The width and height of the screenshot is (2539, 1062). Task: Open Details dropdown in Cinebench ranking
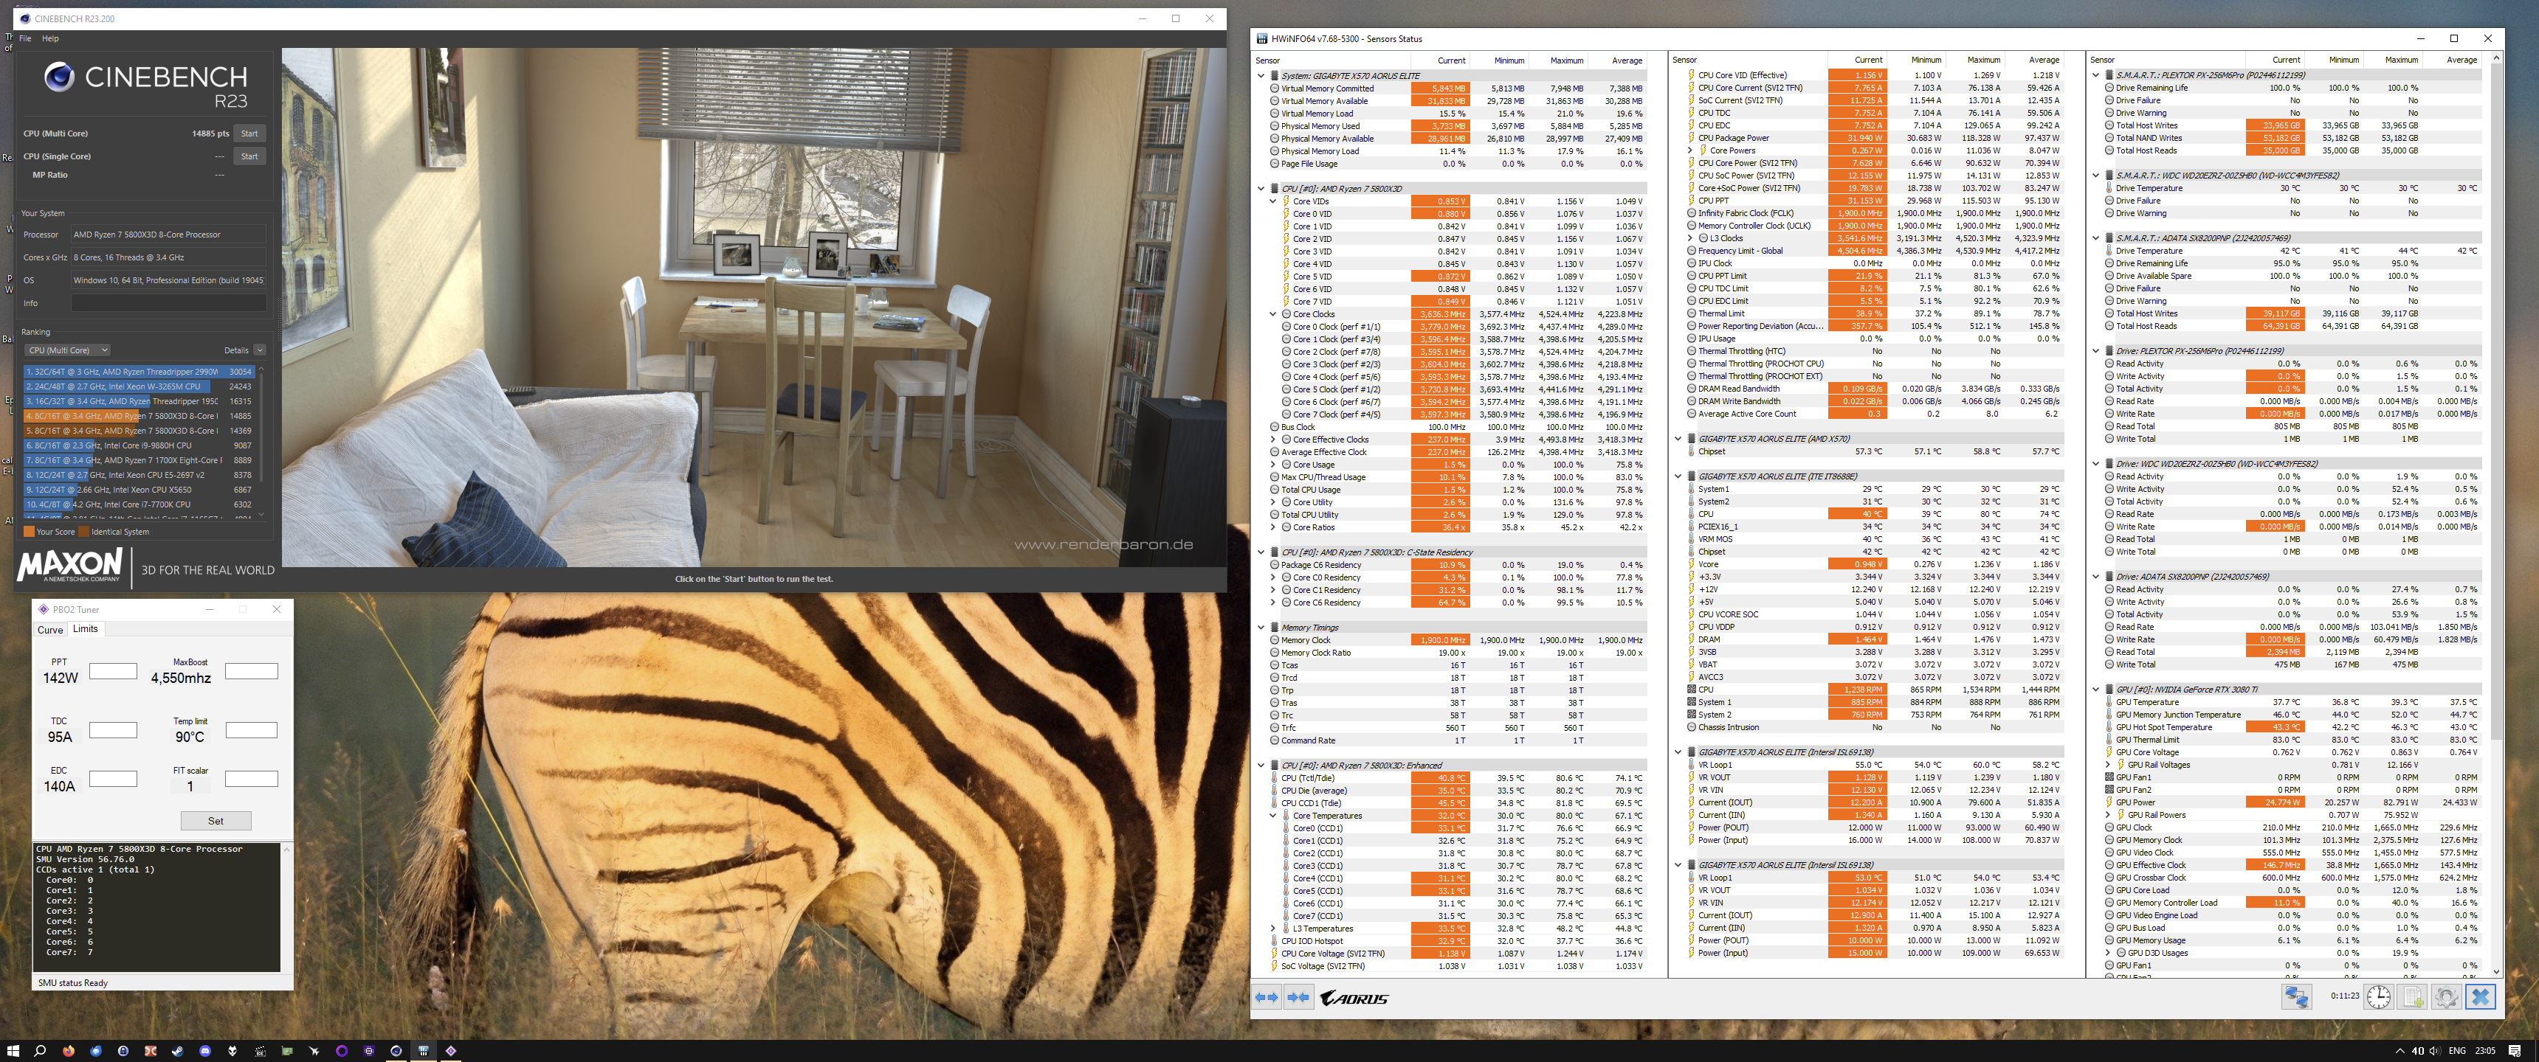click(x=259, y=350)
